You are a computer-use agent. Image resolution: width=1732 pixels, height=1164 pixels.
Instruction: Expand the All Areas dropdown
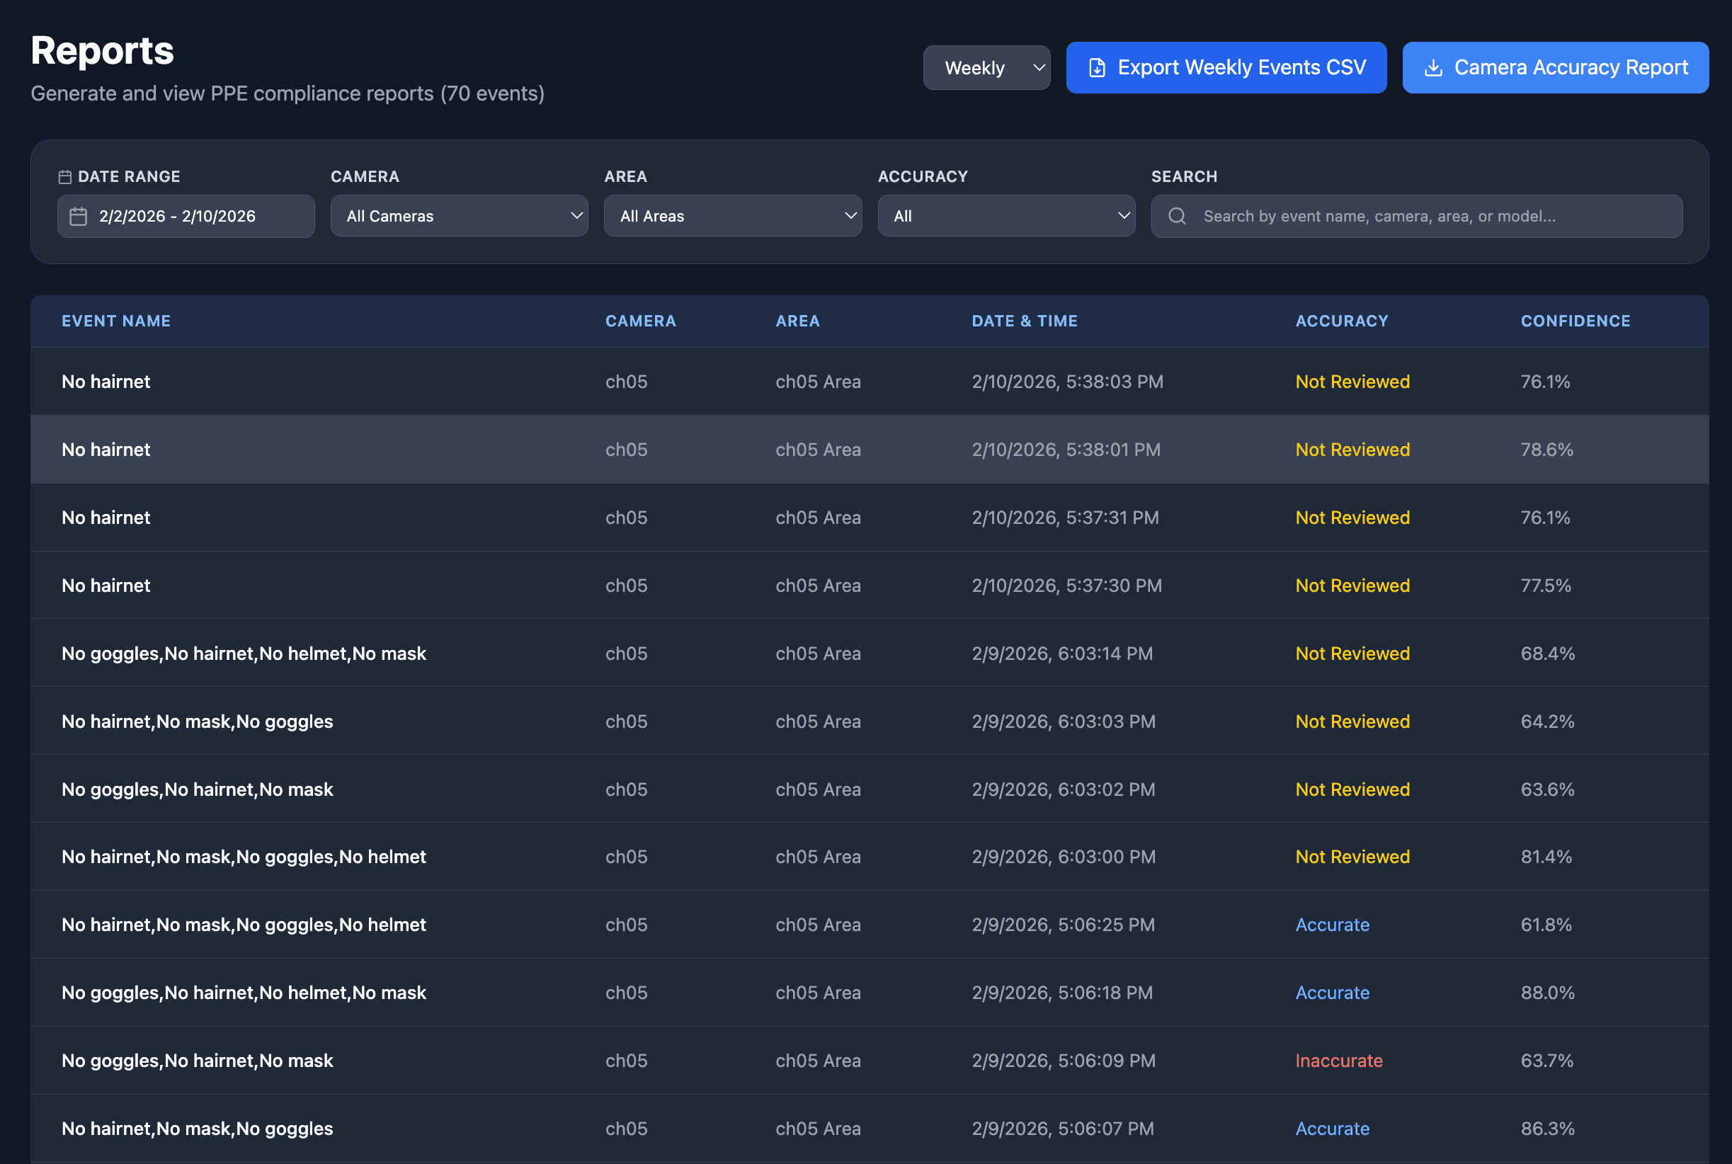pos(733,216)
